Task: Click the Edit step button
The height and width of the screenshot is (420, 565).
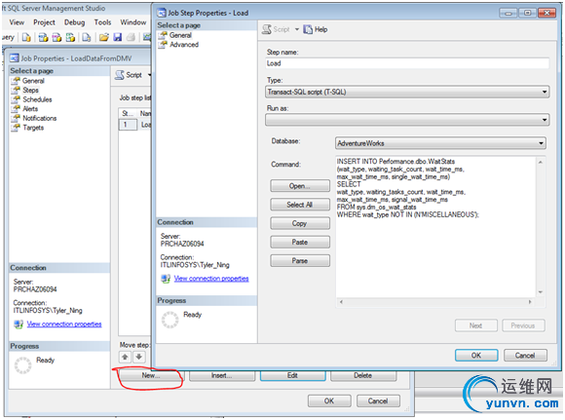Action: pos(292,375)
